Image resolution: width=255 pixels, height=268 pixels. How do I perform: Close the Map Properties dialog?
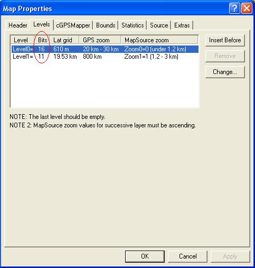(247, 8)
